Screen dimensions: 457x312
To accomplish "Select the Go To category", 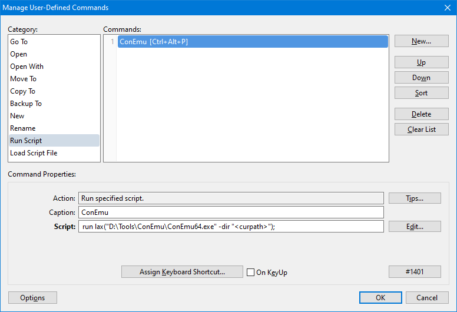I will click(x=19, y=42).
